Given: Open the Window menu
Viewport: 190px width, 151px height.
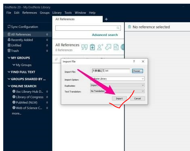Looking at the screenshot, I should (80, 13).
